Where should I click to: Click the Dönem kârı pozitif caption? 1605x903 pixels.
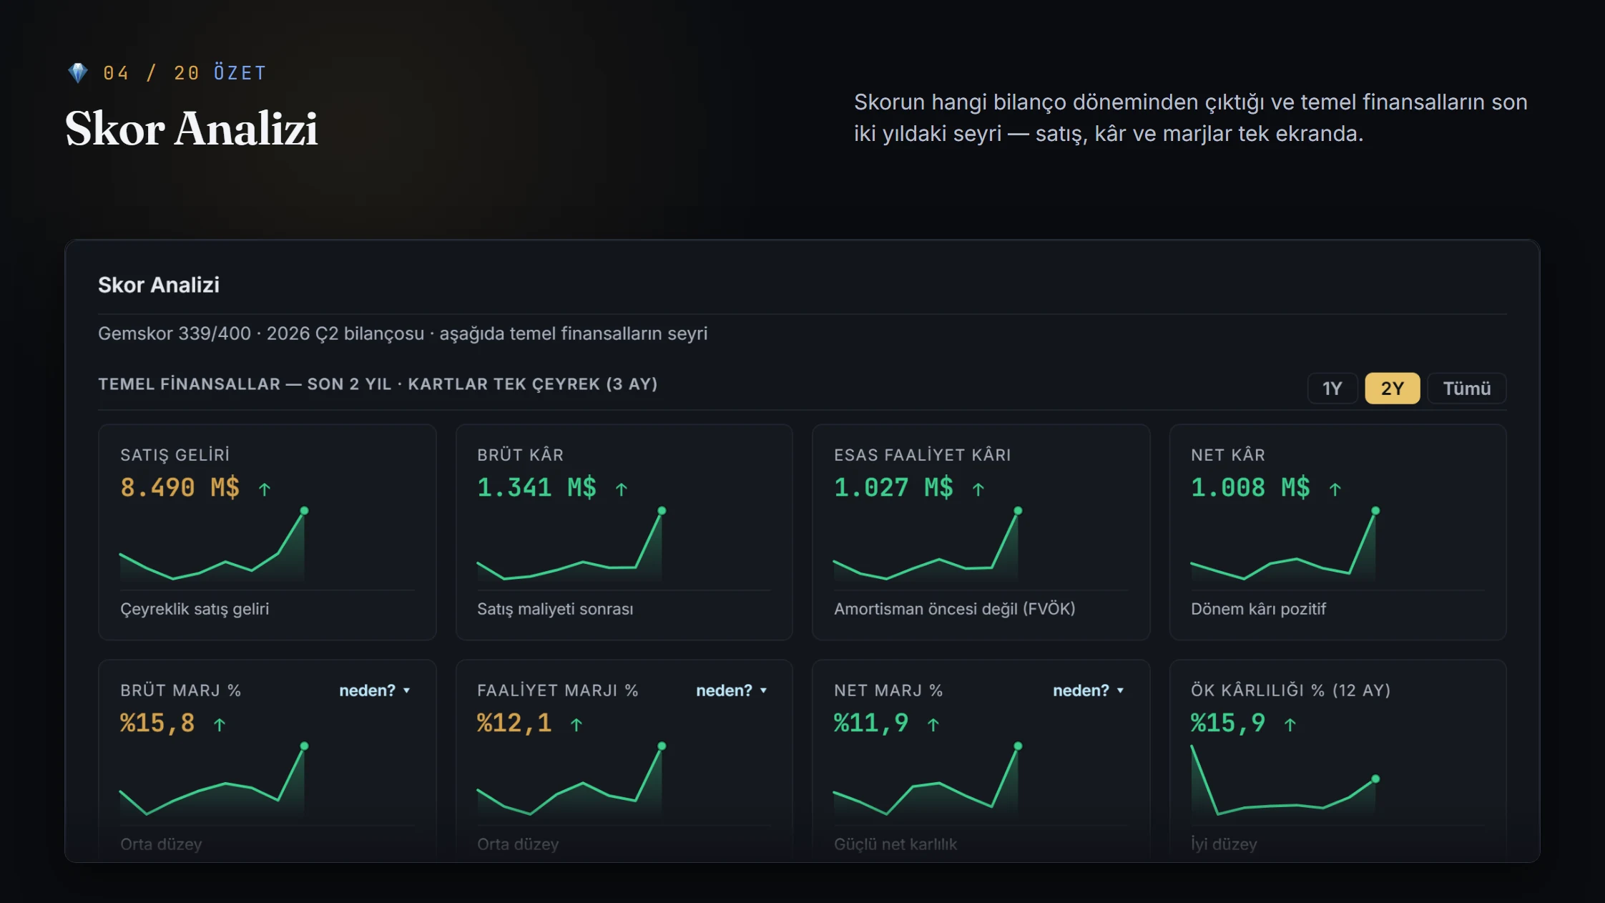pyautogui.click(x=1258, y=610)
